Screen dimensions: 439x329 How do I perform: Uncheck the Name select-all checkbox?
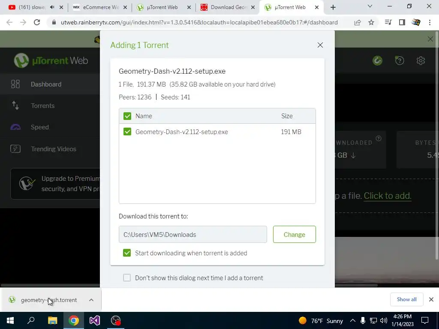(127, 116)
